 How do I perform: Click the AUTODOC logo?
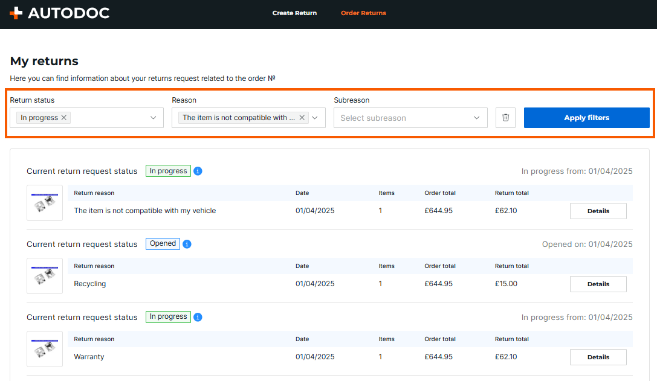click(x=59, y=13)
